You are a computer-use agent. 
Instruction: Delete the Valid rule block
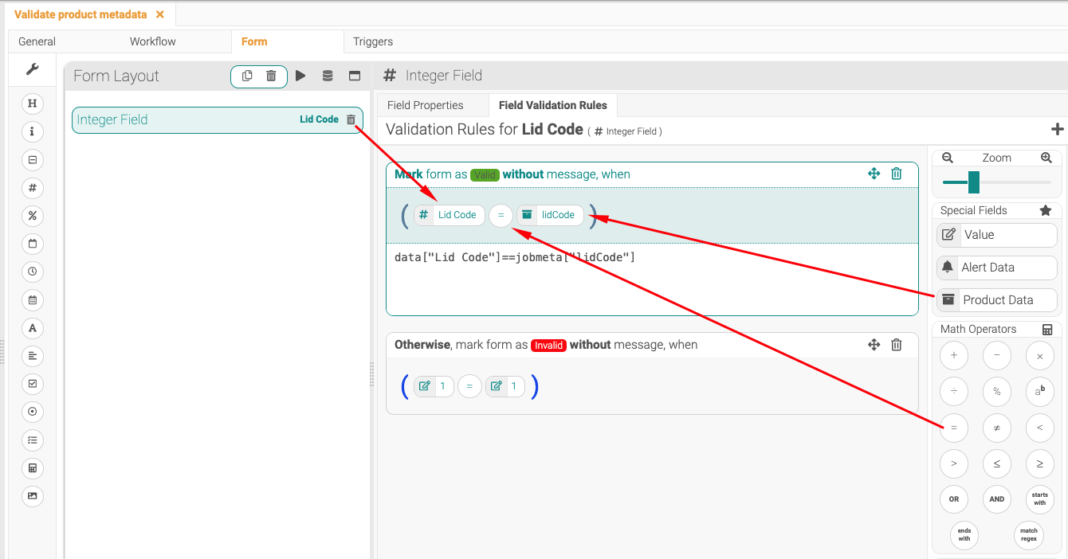point(897,174)
